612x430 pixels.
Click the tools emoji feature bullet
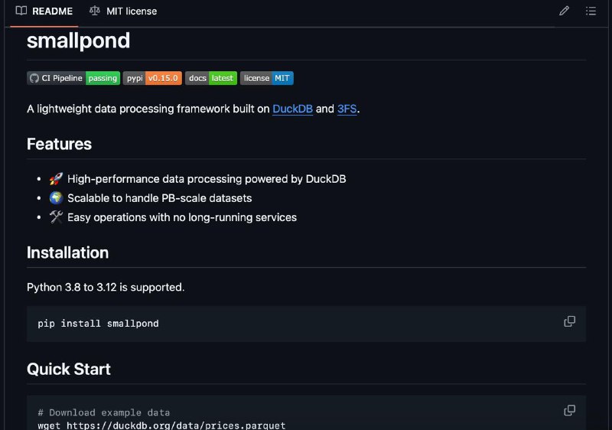point(56,217)
